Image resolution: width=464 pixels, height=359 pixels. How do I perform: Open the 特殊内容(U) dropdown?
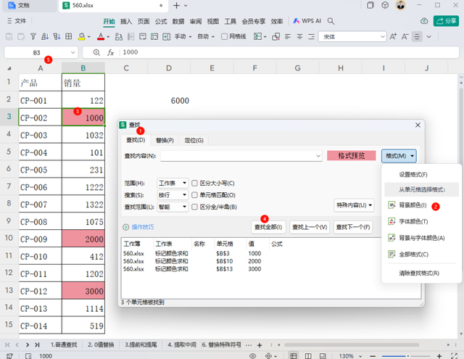point(354,205)
